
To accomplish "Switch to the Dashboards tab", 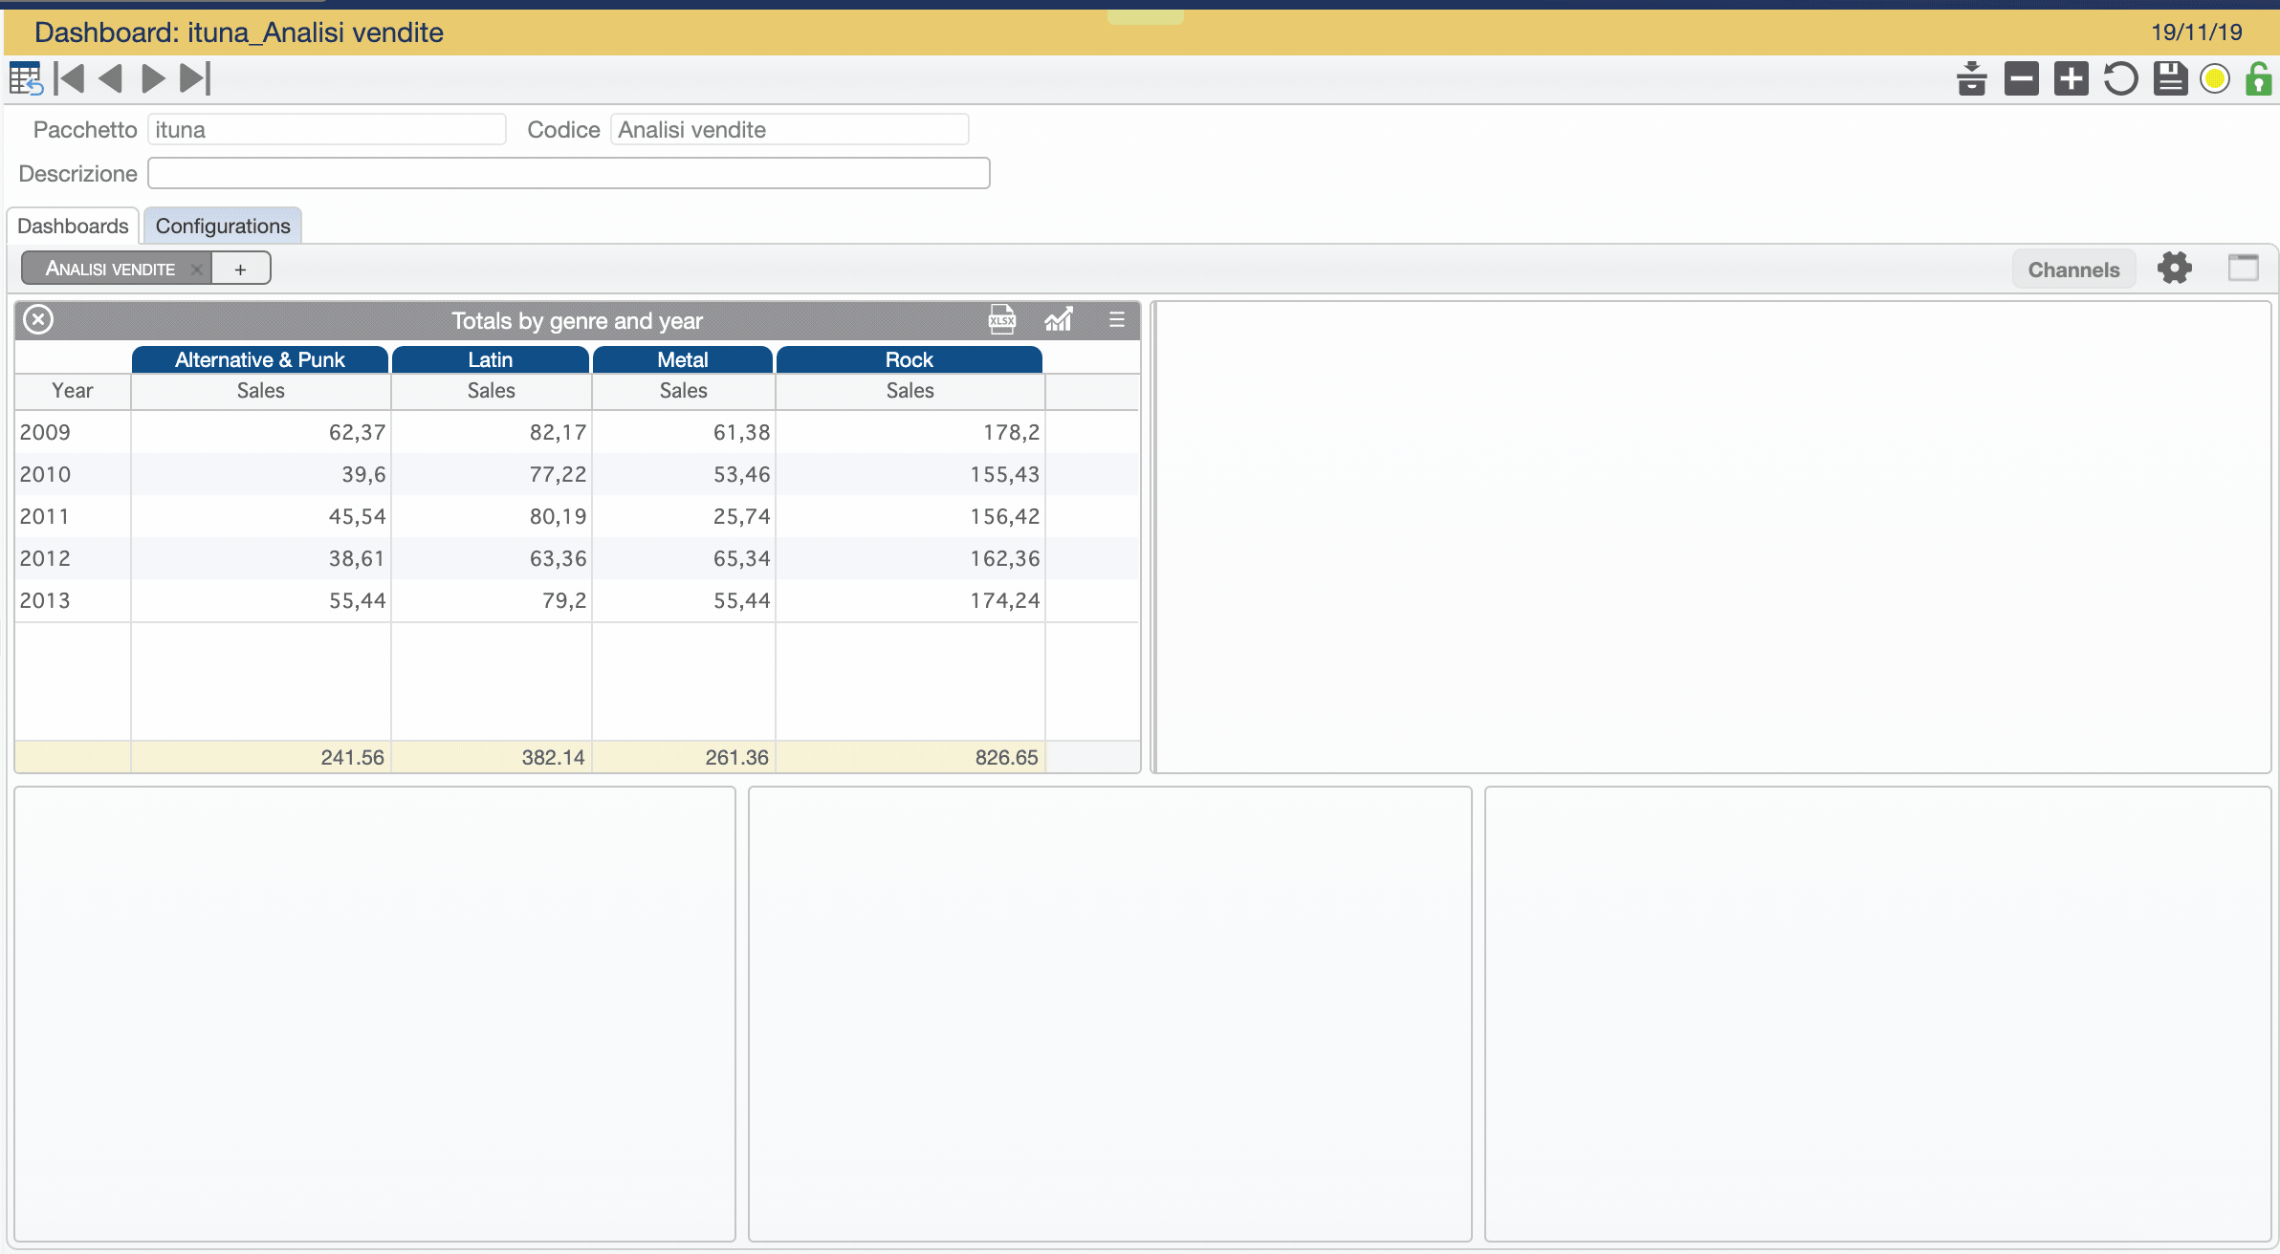I will point(73,226).
